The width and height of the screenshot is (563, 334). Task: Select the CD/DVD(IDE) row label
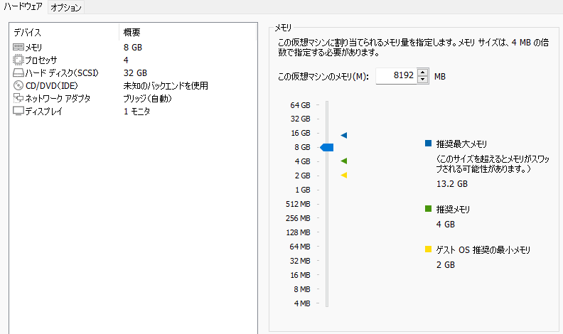52,86
